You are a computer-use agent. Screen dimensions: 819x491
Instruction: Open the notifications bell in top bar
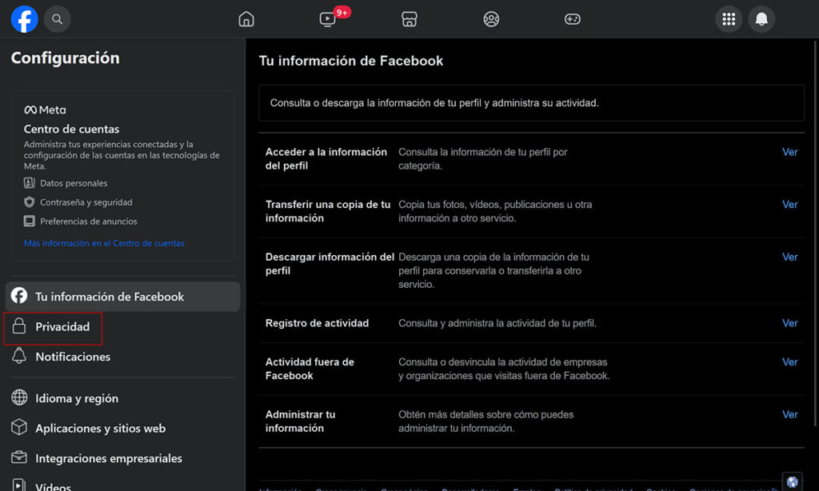[x=761, y=19]
